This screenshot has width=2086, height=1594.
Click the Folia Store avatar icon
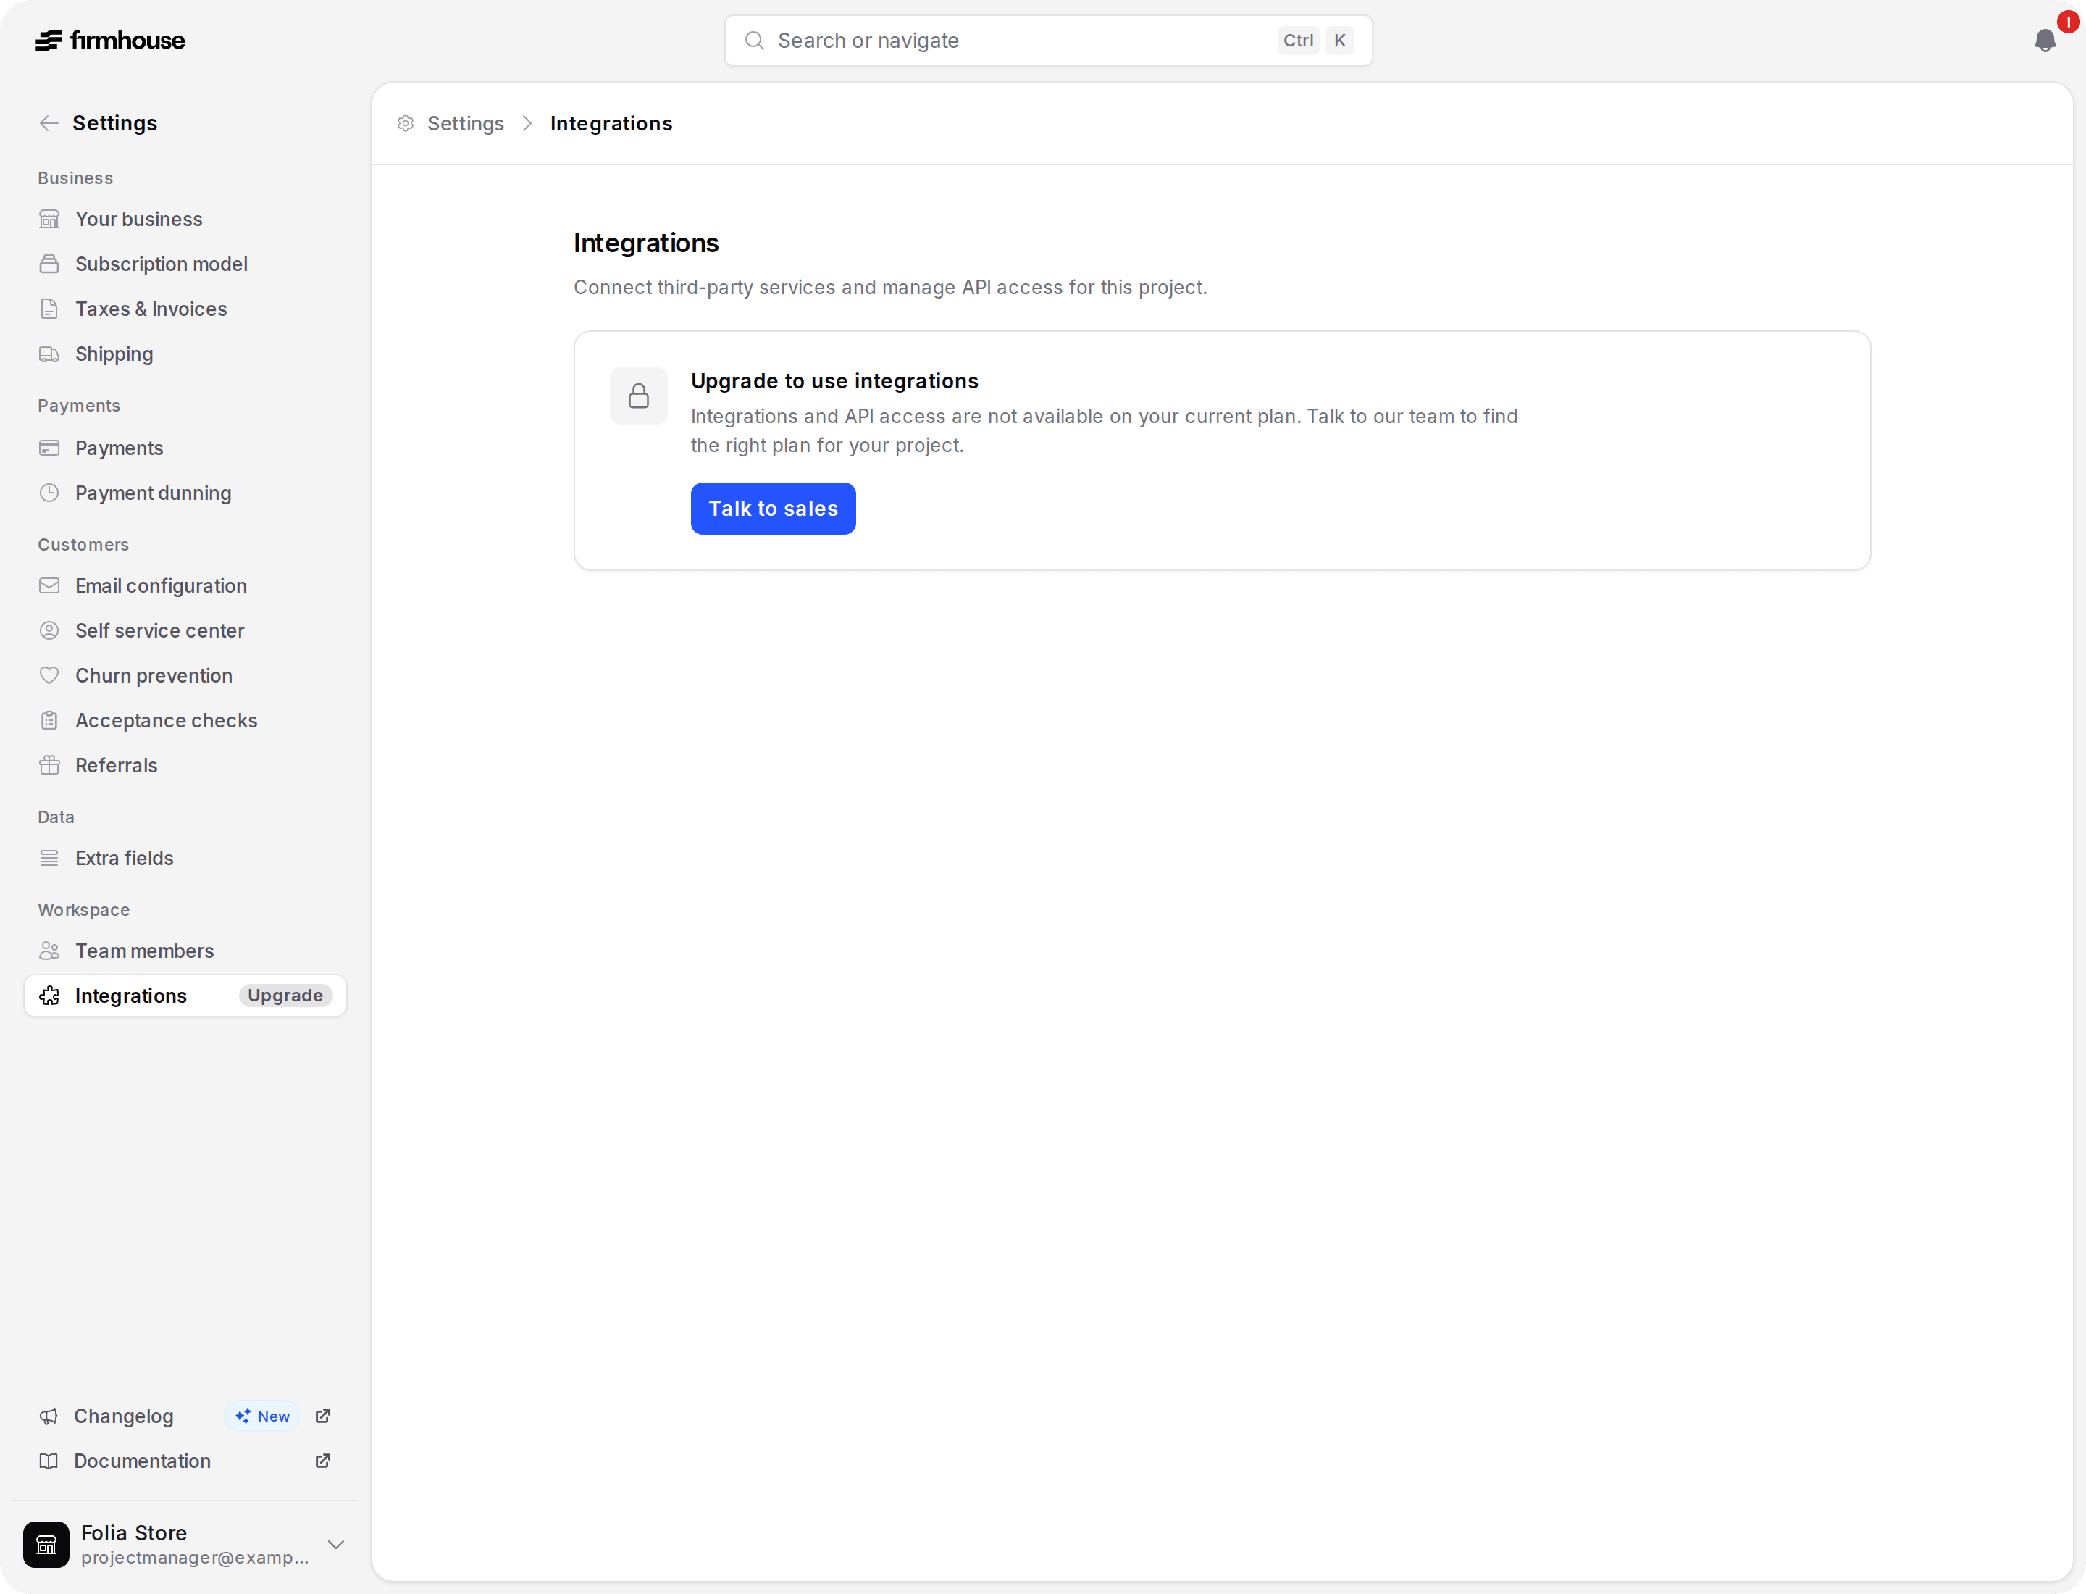click(46, 1545)
